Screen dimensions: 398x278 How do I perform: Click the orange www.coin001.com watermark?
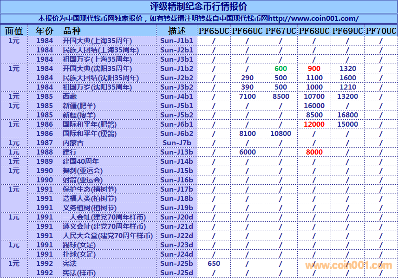(348, 265)
